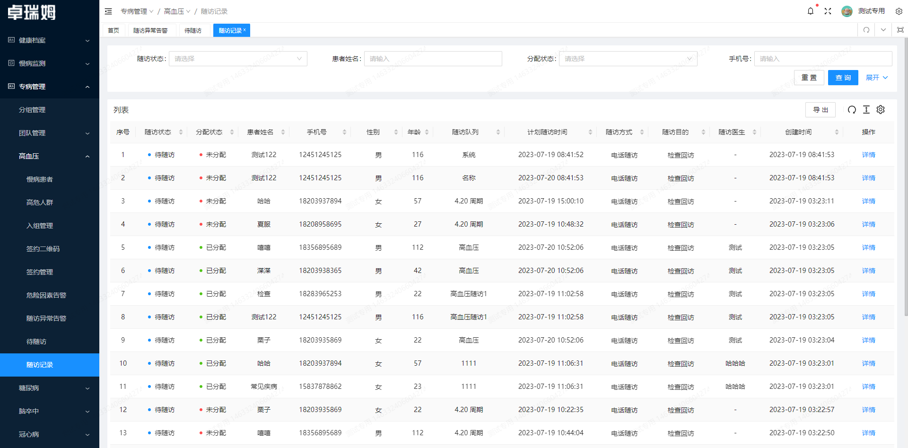Open settings gear in top header
The height and width of the screenshot is (448, 908).
pos(899,11)
